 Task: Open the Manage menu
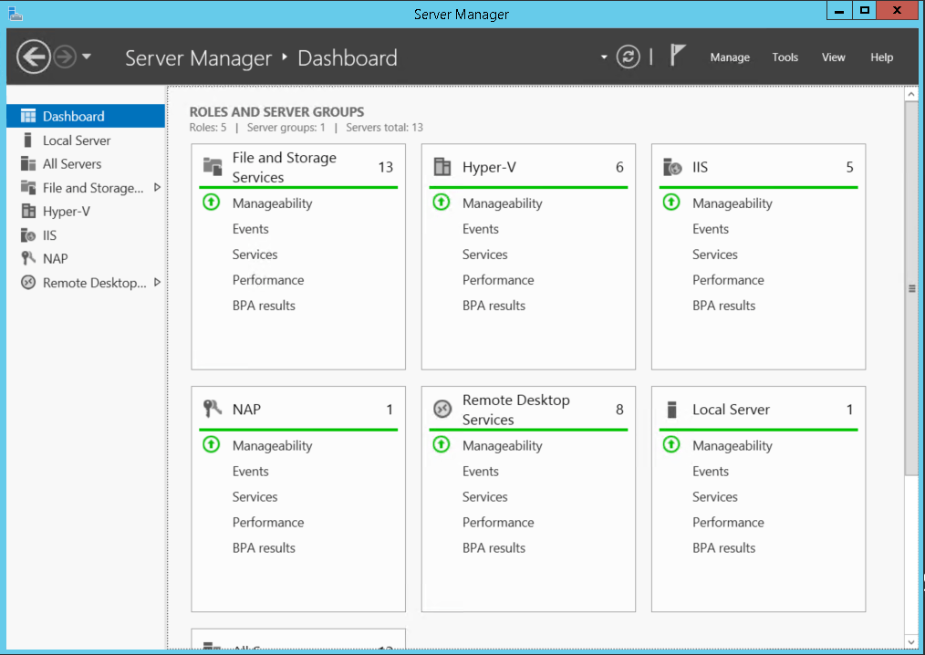coord(730,57)
